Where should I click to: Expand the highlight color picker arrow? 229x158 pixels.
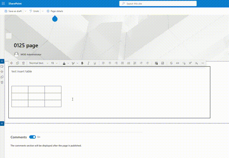77,63
